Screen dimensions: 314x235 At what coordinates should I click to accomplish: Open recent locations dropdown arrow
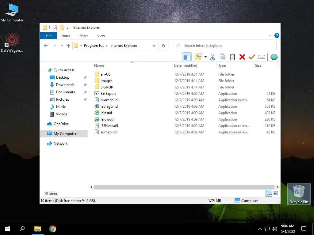click(x=62, y=46)
